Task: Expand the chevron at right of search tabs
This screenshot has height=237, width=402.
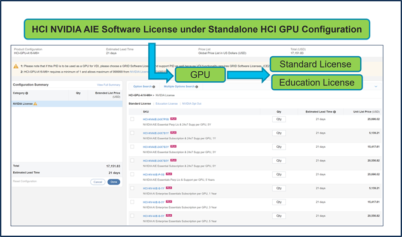Action: (x=376, y=87)
